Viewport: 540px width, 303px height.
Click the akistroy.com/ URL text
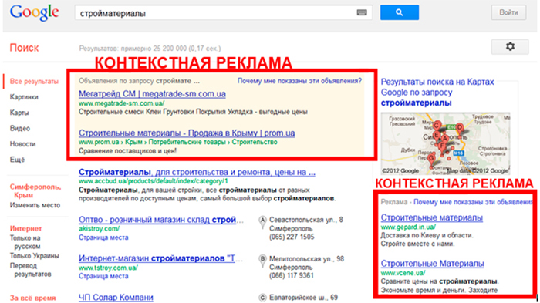click(x=99, y=228)
